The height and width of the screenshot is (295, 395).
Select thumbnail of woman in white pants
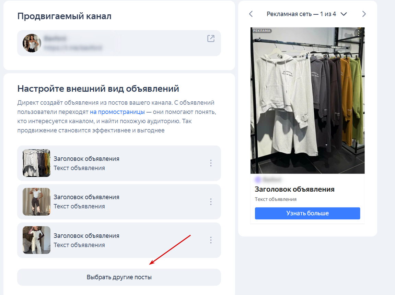(36, 240)
